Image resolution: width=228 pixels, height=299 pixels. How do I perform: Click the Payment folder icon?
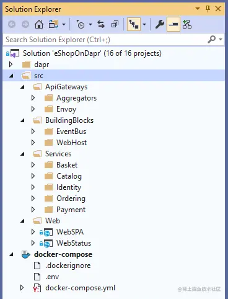(x=48, y=210)
